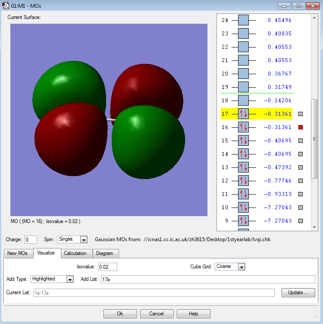
Task: Click into the Isovalue input field
Action: [107, 267]
